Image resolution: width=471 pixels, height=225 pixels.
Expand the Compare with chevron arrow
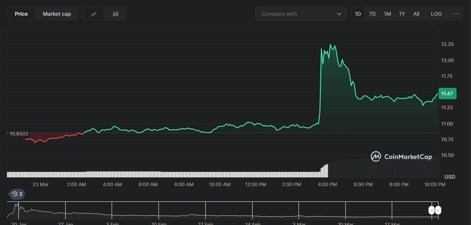[x=339, y=14]
